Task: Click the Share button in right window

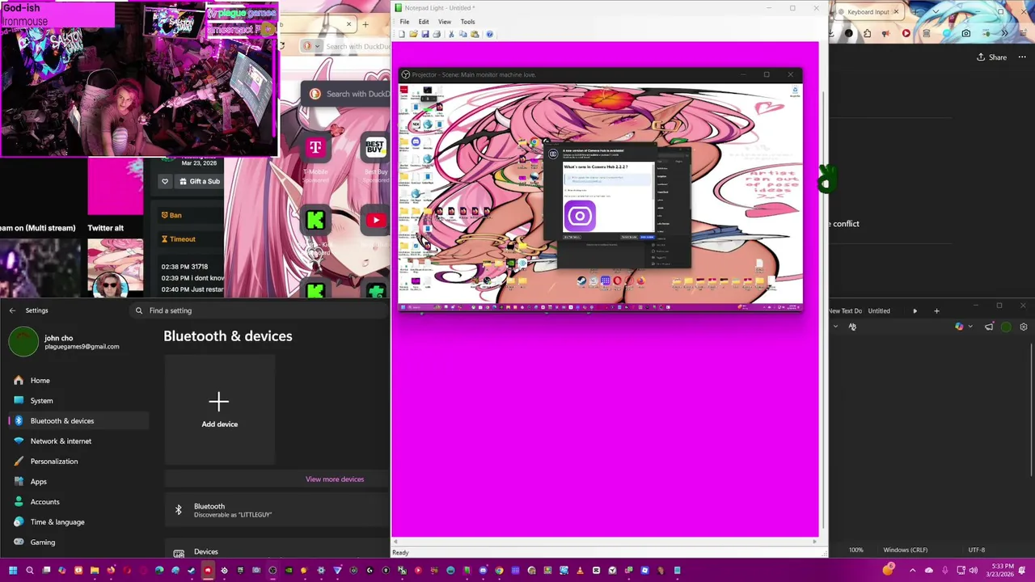Action: click(x=991, y=57)
